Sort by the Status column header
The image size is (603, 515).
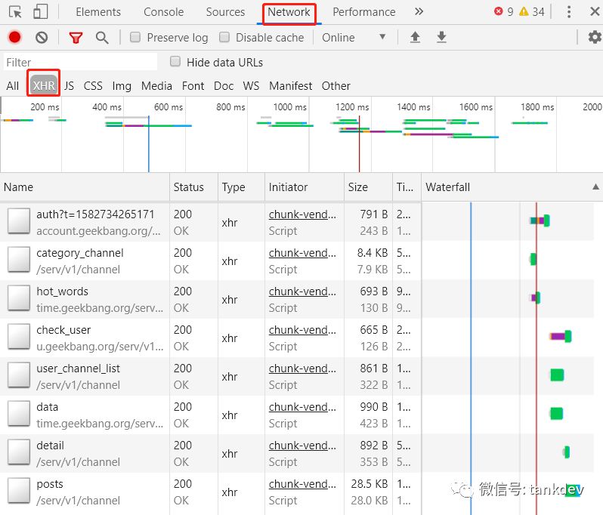coord(193,187)
